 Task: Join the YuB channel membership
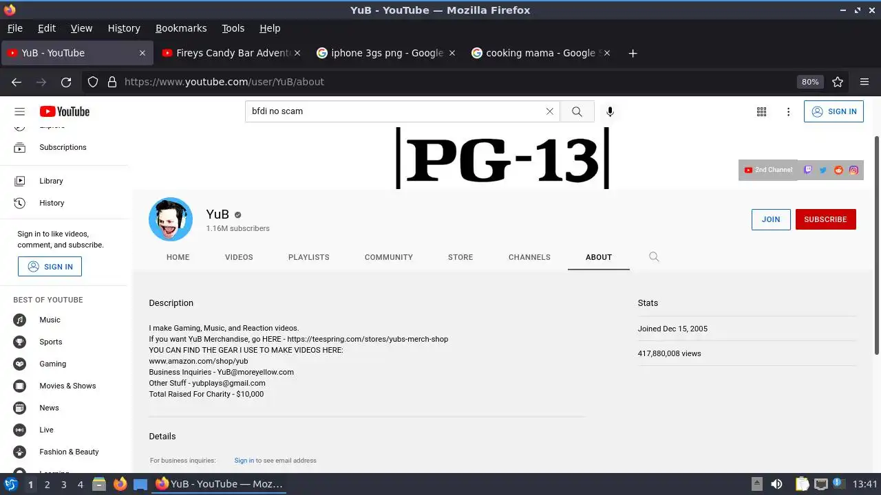[x=771, y=219]
